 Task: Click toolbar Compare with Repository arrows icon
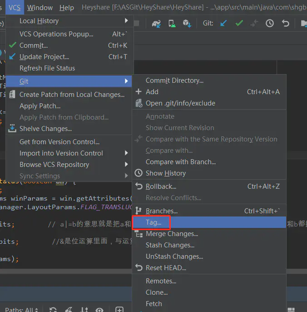[254, 23]
